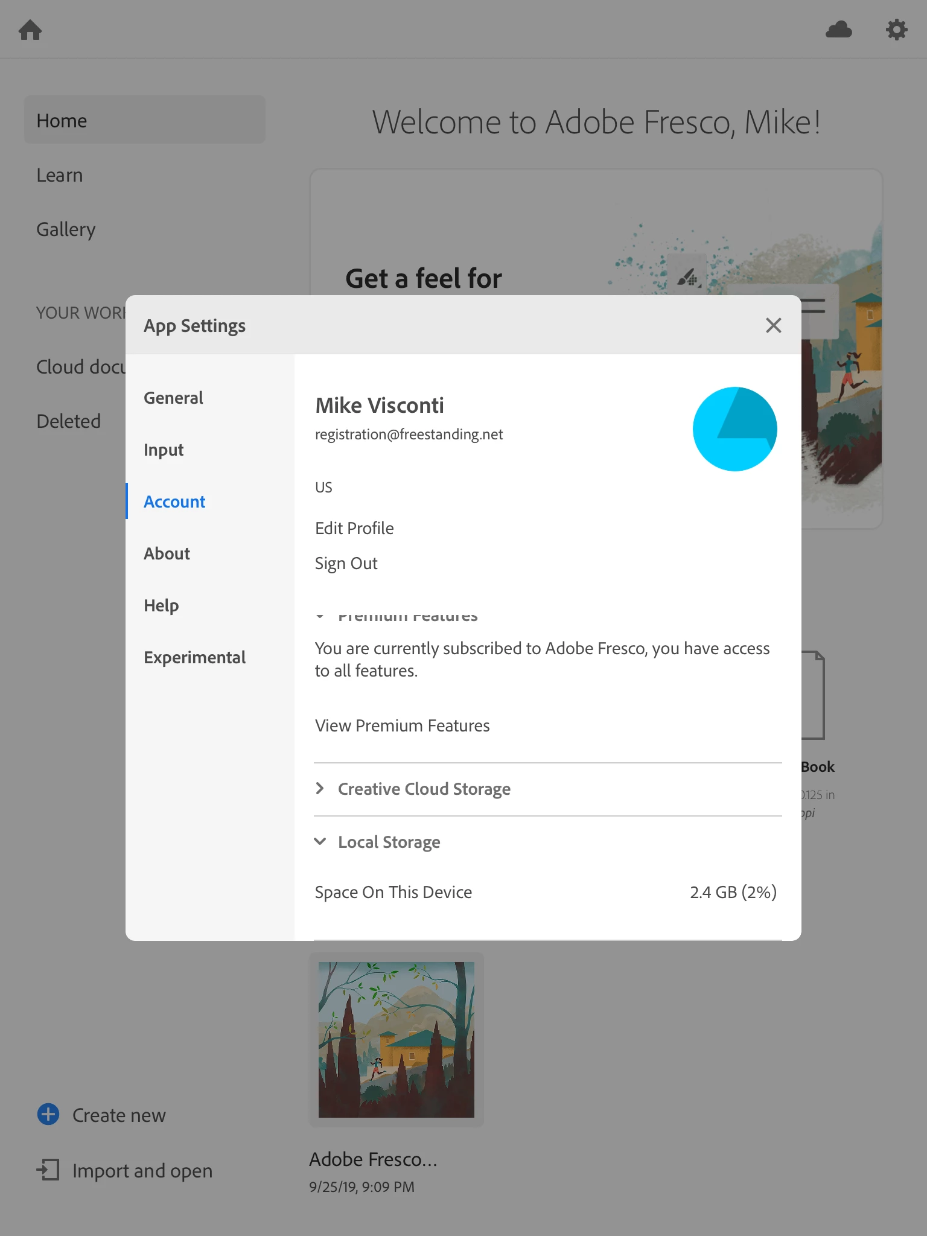Open the Help settings tab
927x1236 pixels.
tap(161, 605)
